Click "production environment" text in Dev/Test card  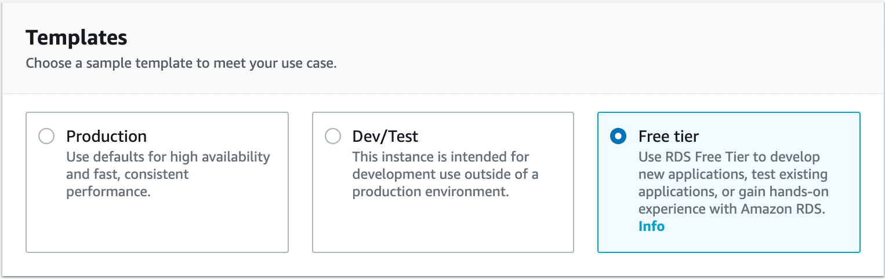(430, 192)
